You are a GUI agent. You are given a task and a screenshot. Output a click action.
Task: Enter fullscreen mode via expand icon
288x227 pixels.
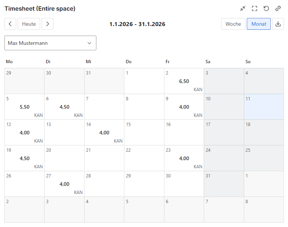point(255,9)
